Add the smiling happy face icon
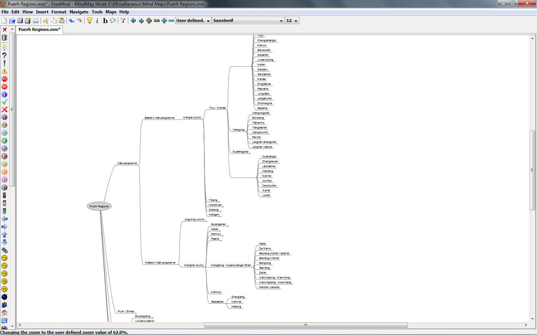This screenshot has width=537, height=335. click(x=4, y=258)
